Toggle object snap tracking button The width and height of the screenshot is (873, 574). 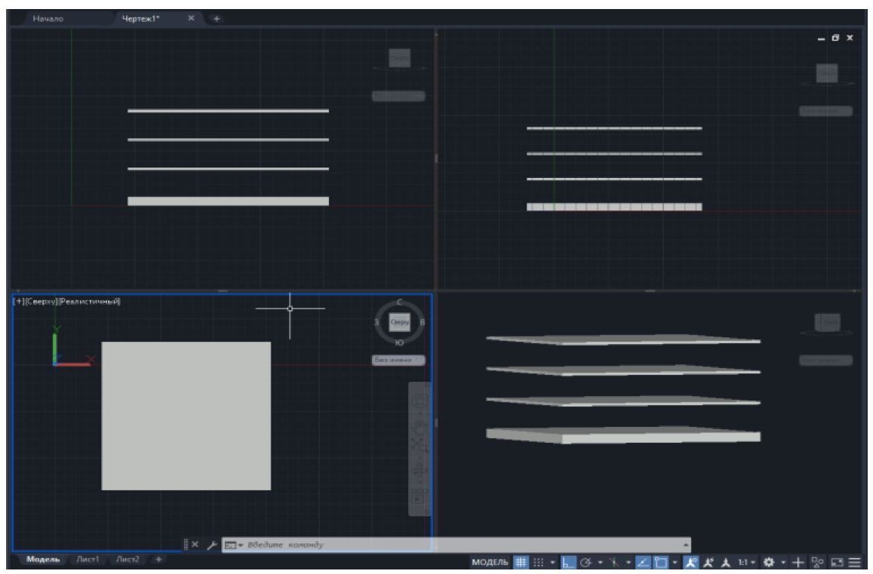point(640,562)
